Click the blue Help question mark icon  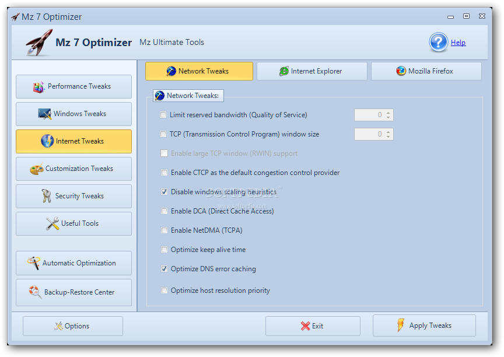(438, 43)
